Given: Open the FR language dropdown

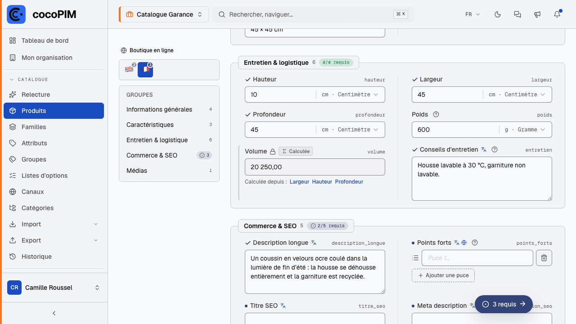Looking at the screenshot, I should (472, 14).
